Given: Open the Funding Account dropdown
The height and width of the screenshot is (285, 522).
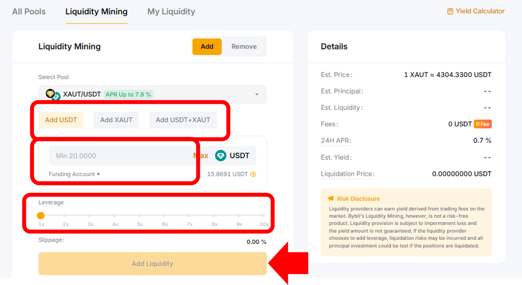Looking at the screenshot, I should [x=74, y=174].
